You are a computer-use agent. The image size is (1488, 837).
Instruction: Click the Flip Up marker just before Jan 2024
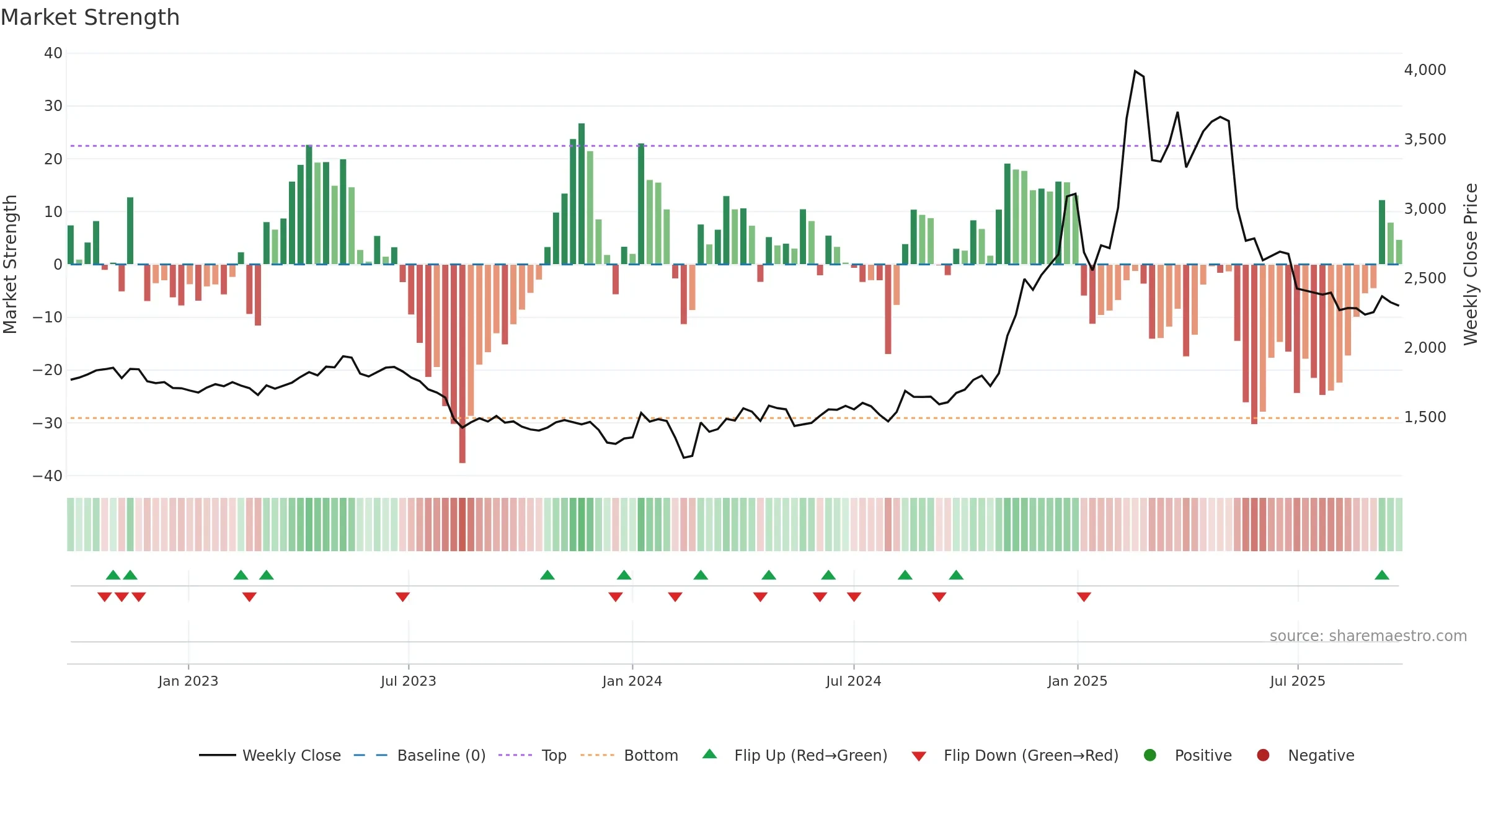coord(624,575)
